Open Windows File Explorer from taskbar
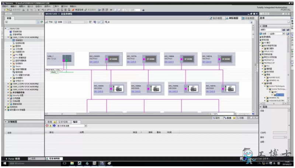The height and width of the screenshot is (168, 295). tap(72, 163)
